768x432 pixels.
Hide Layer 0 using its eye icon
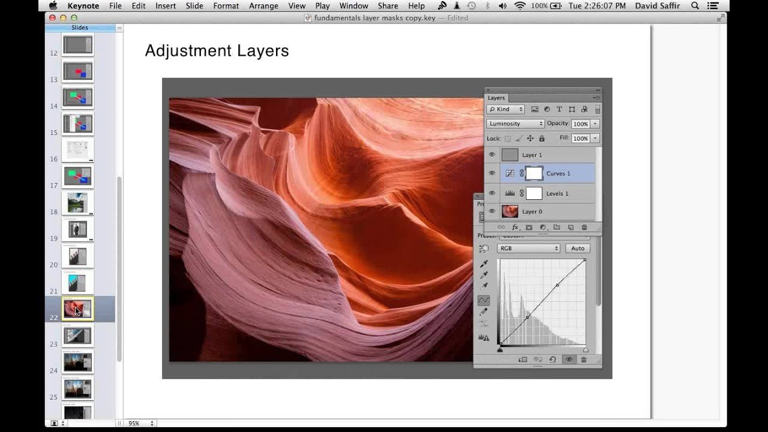click(x=492, y=211)
